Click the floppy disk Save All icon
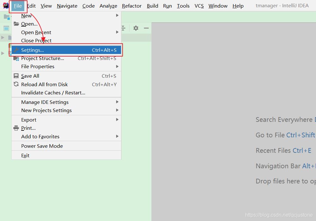316x221 pixels. pos(16,76)
